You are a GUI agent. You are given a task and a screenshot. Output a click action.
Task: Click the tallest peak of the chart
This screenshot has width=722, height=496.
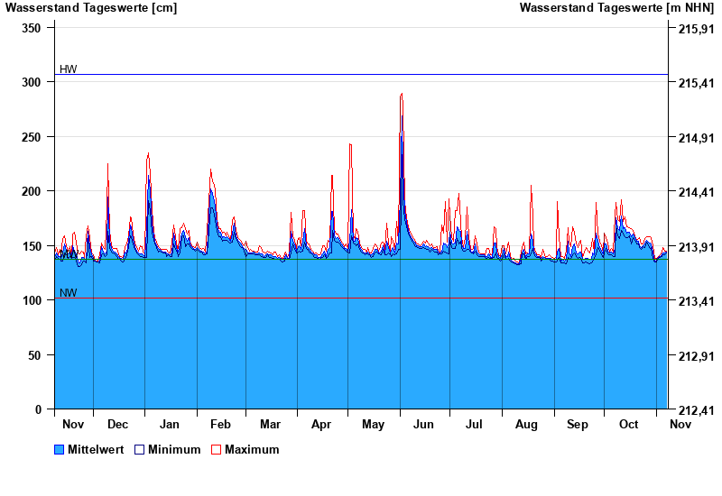point(402,95)
